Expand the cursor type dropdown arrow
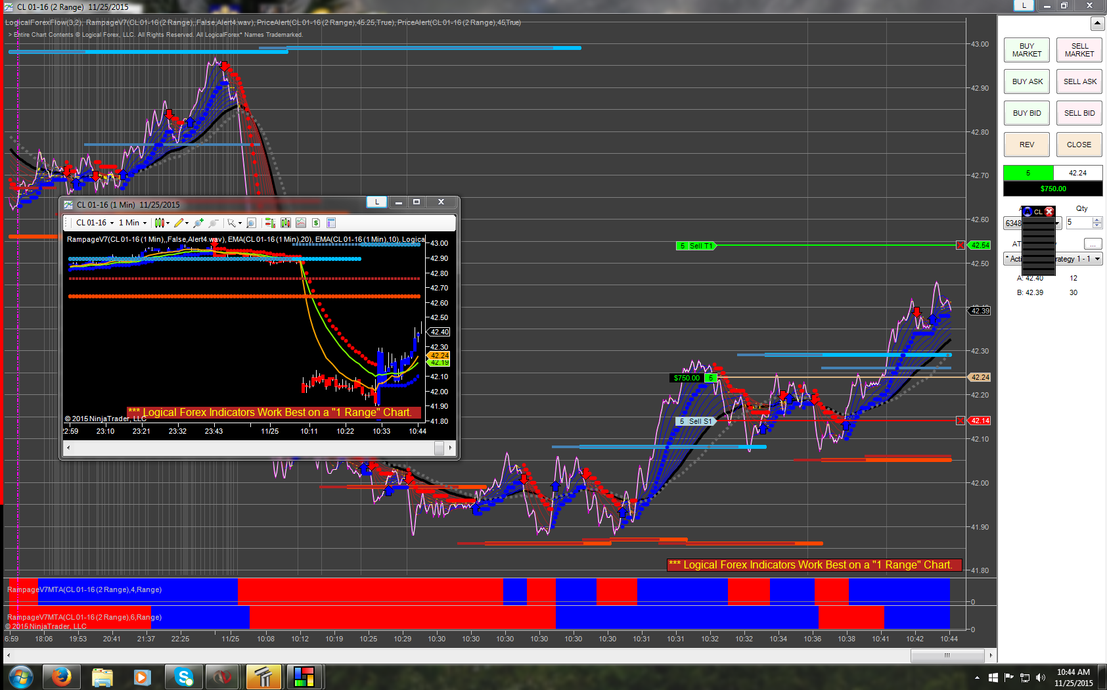1107x690 pixels. [240, 223]
